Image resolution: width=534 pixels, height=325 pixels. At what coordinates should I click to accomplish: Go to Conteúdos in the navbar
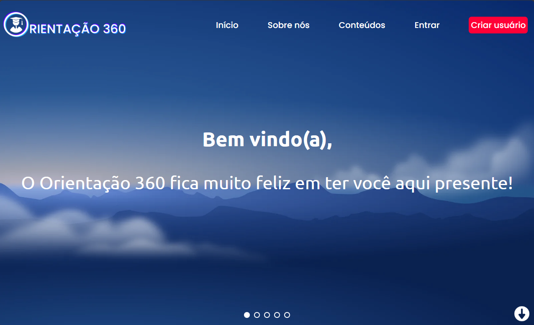[362, 25]
